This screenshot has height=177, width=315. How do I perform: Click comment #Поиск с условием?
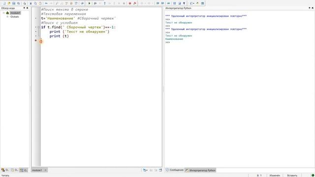pyautogui.click(x=59, y=23)
